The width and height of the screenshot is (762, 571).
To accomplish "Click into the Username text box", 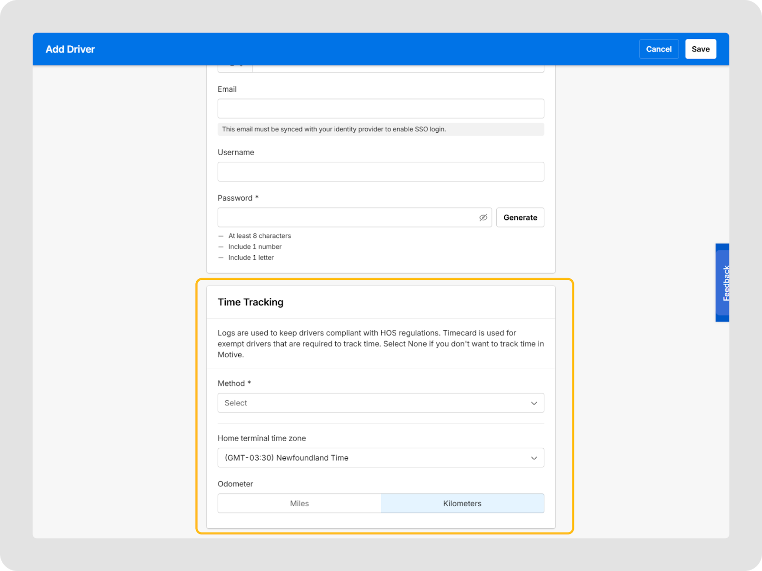I will [x=381, y=172].
